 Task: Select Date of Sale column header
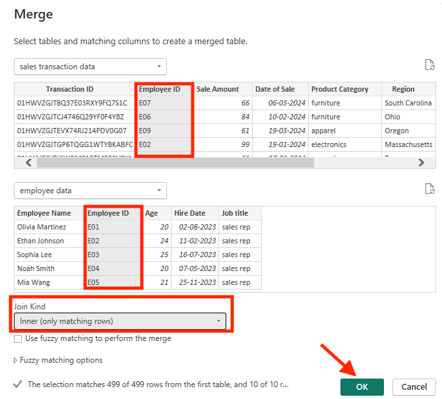pos(280,89)
